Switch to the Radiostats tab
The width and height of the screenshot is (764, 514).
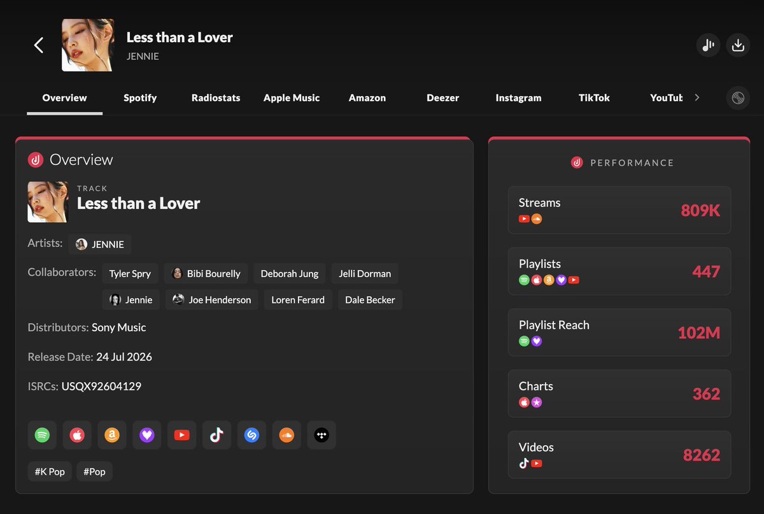(x=216, y=97)
